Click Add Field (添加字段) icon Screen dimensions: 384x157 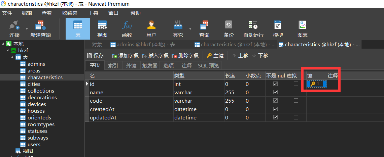pos(114,56)
